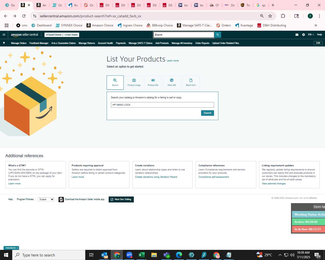Open Manage SAFE-T Claims nav item
This screenshot has width=325, height=260.
tap(141, 43)
